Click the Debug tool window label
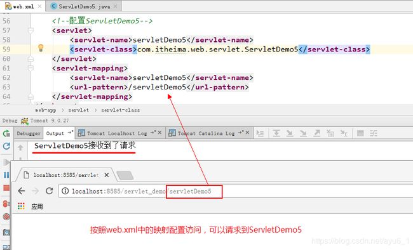Viewport: 413px width, 250px height. click(x=10, y=121)
